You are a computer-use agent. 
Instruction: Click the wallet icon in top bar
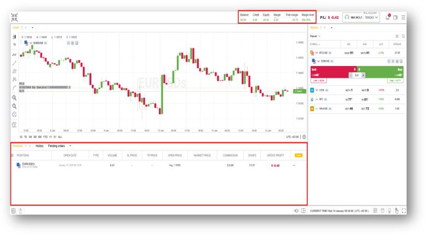(x=395, y=18)
